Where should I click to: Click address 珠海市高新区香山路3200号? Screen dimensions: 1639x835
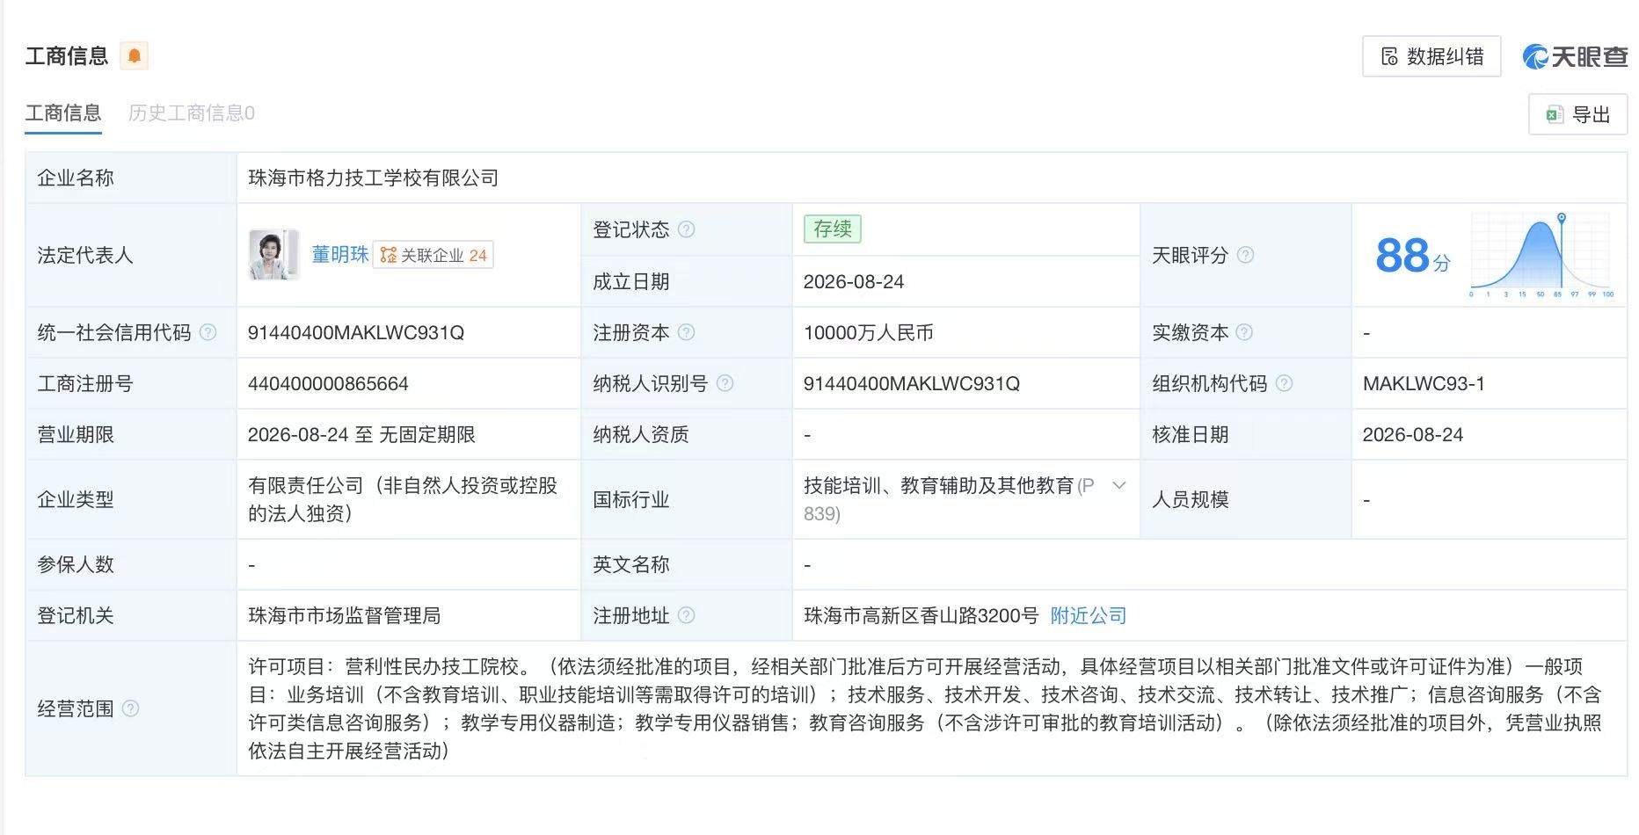921,615
